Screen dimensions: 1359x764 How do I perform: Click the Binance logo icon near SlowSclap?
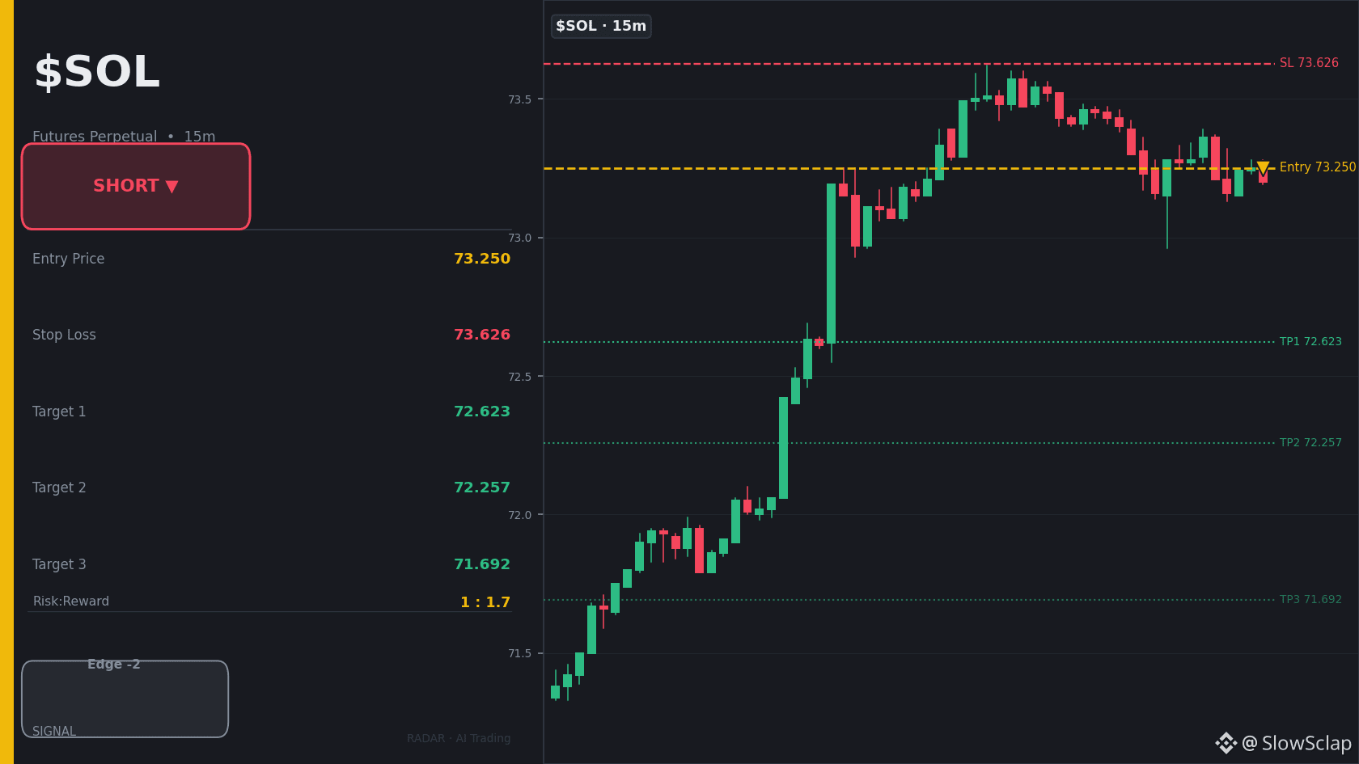pos(1226,743)
